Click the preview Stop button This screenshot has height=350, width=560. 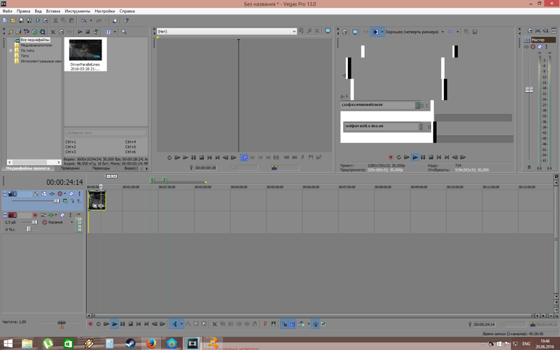coord(430,157)
